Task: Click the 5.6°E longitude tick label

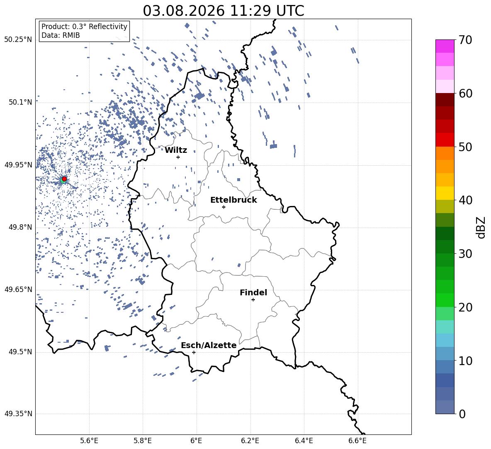Action: (89, 441)
